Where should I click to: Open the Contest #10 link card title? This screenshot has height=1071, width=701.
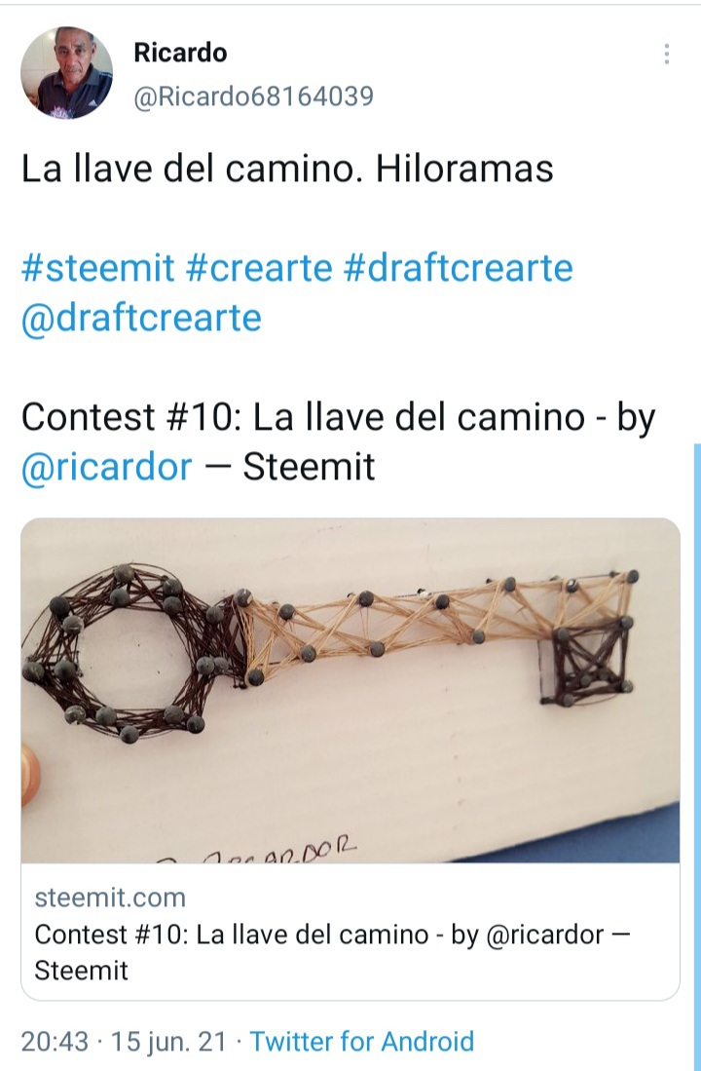coord(332,952)
